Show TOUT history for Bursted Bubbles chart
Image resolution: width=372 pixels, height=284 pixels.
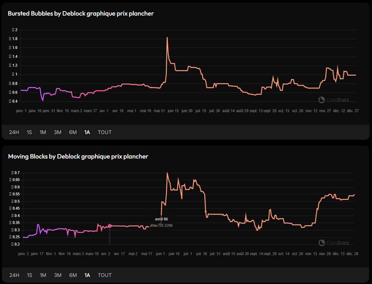[104, 132]
